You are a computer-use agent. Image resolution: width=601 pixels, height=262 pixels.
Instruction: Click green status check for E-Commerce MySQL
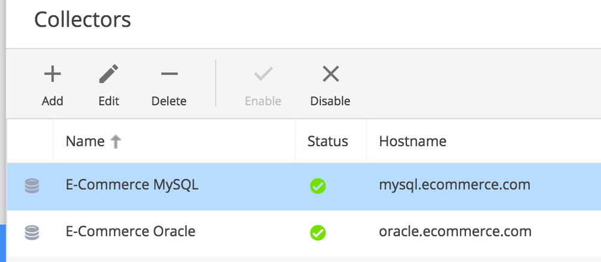pyautogui.click(x=318, y=186)
